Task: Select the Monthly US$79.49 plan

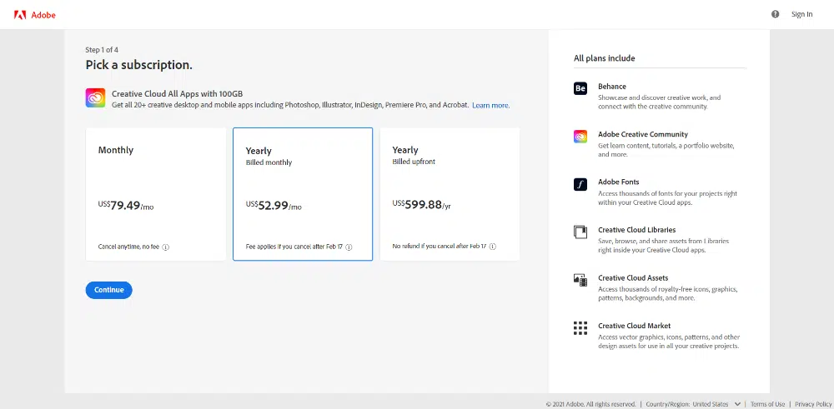Action: pos(155,194)
